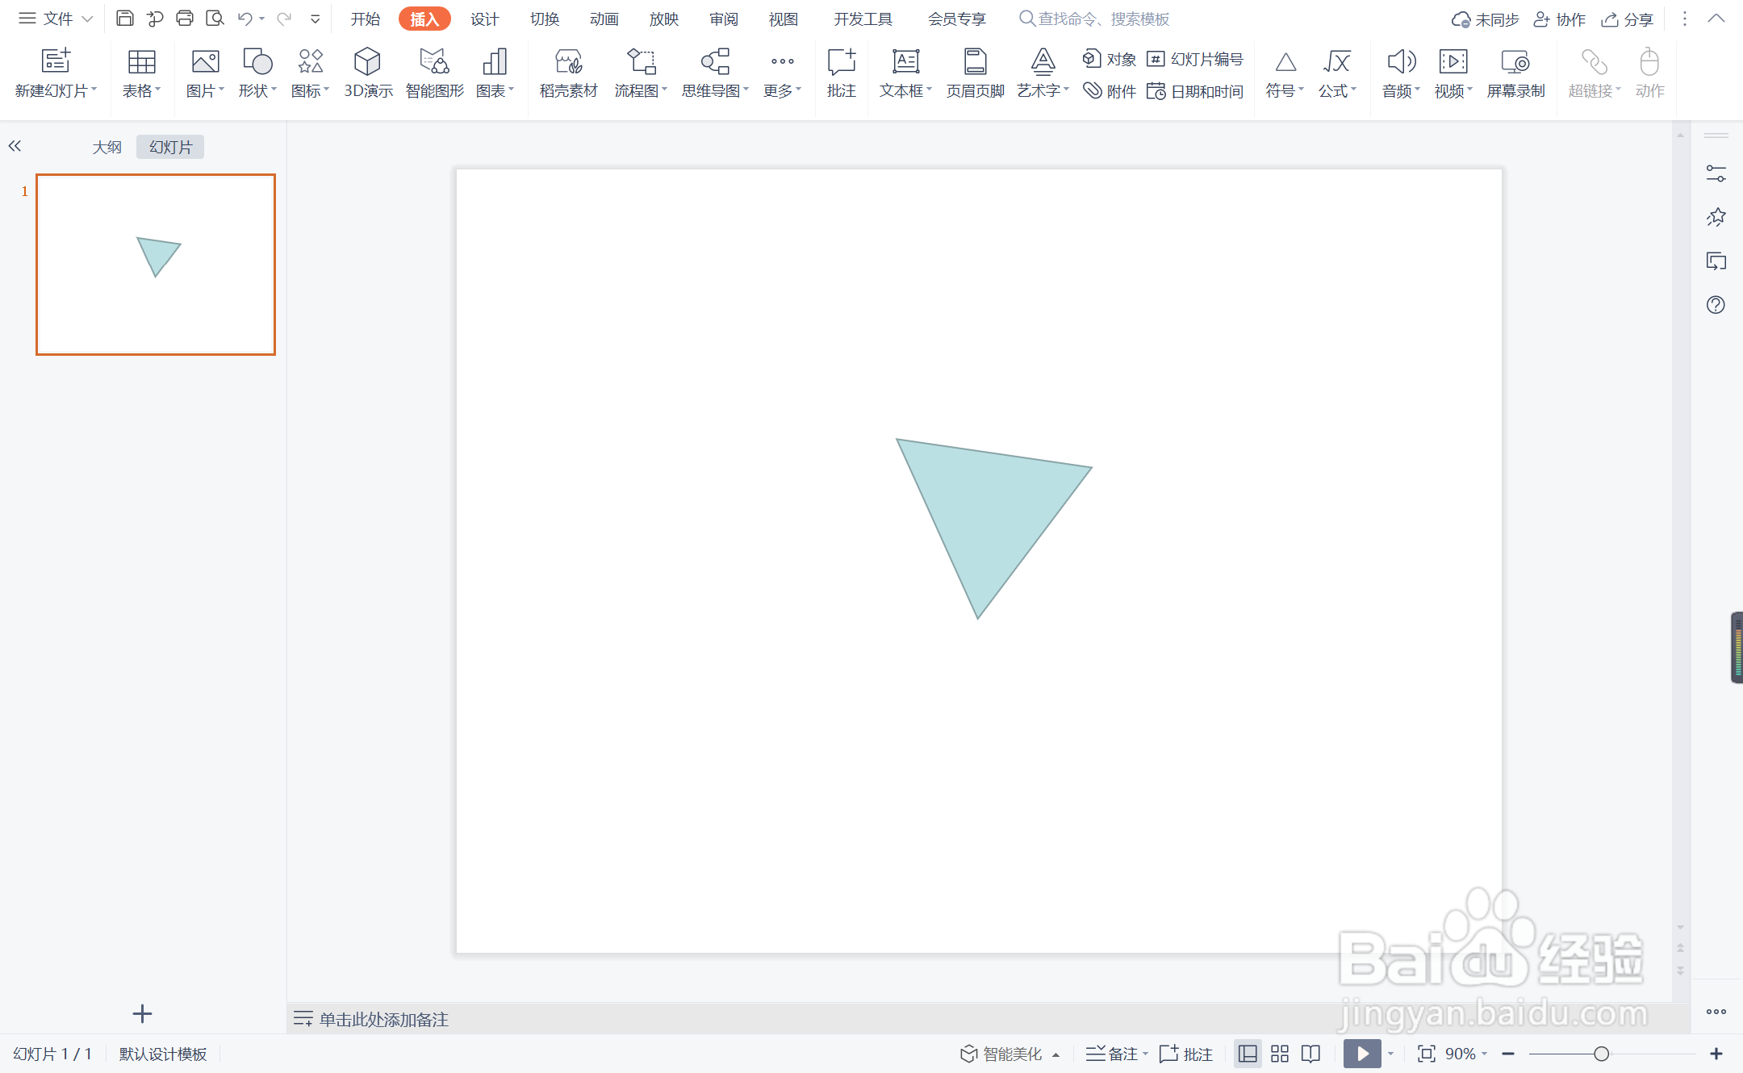Switch to normal view in status bar

tap(1248, 1054)
